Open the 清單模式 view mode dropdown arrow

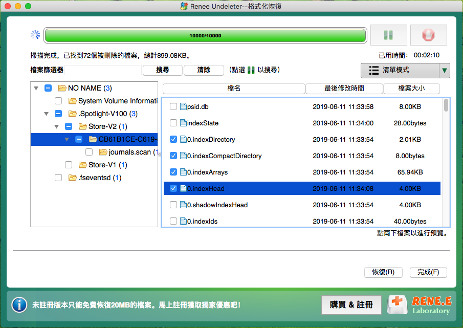(444, 71)
